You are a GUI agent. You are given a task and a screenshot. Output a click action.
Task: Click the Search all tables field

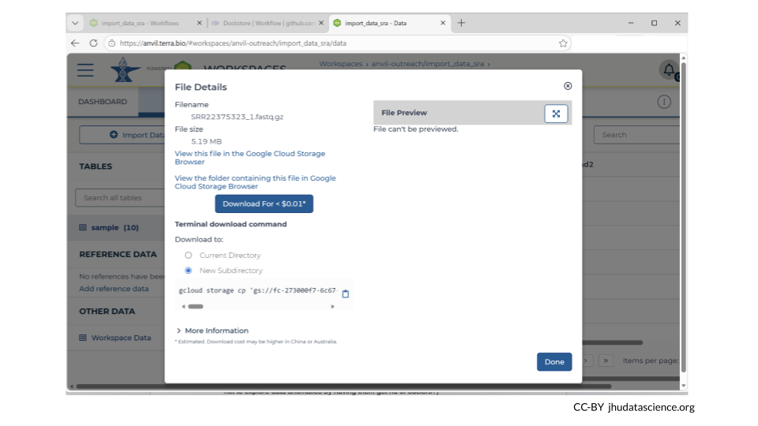coord(120,197)
